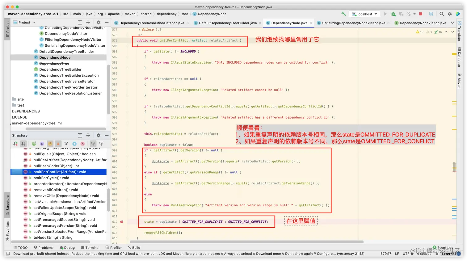The width and height of the screenshot is (467, 261).
Task: Click the 579:17 caret position indicator
Action: (386, 254)
